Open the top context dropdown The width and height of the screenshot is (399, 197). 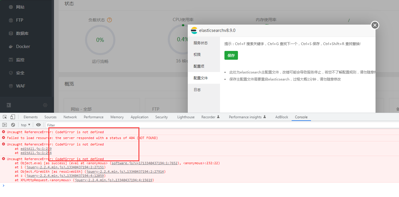pyautogui.click(x=26, y=125)
